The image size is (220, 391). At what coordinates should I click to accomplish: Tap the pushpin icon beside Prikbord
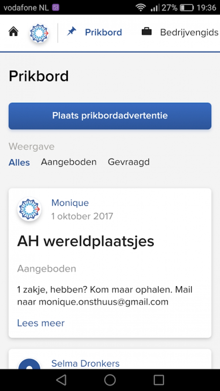pos(72,32)
